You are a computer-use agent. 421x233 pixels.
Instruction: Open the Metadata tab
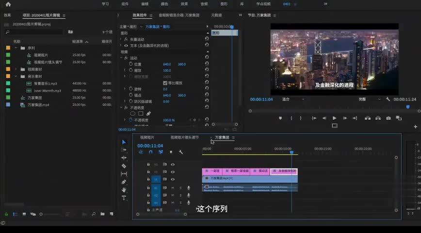click(216, 15)
